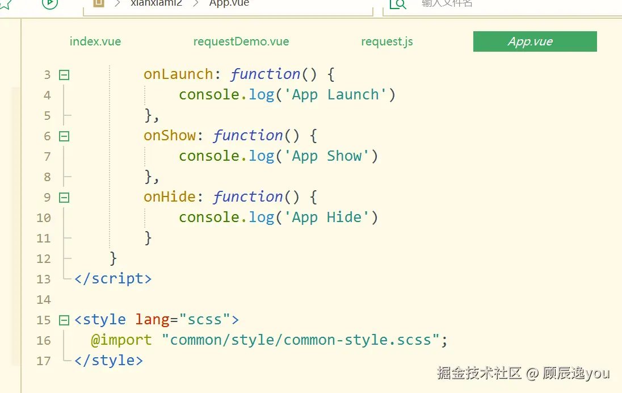Collapse the style block fold on line 15
622x393 pixels.
click(64, 320)
